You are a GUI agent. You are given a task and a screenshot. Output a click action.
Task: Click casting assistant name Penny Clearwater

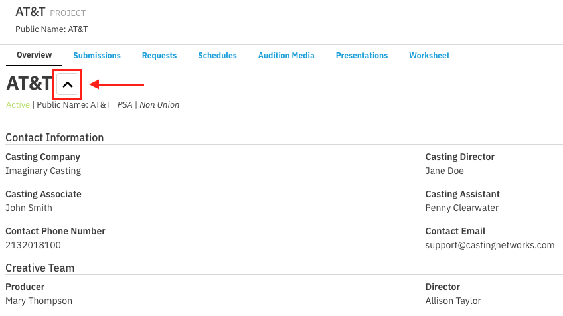461,208
